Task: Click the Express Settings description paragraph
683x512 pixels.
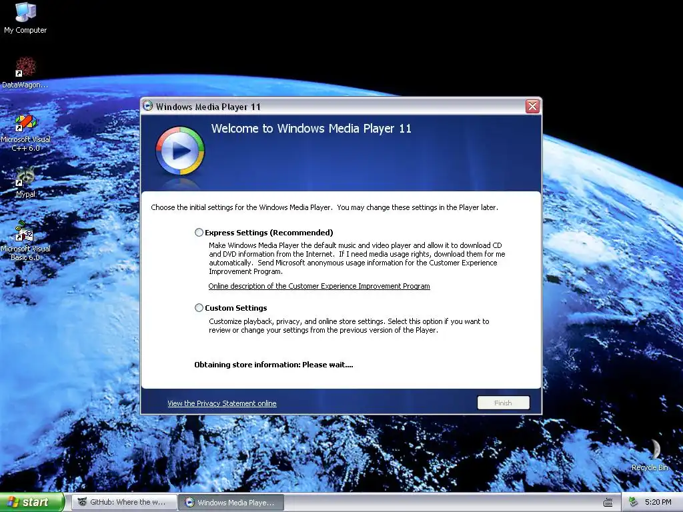Action: click(x=357, y=258)
